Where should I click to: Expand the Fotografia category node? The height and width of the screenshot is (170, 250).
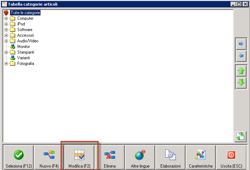click(6, 63)
